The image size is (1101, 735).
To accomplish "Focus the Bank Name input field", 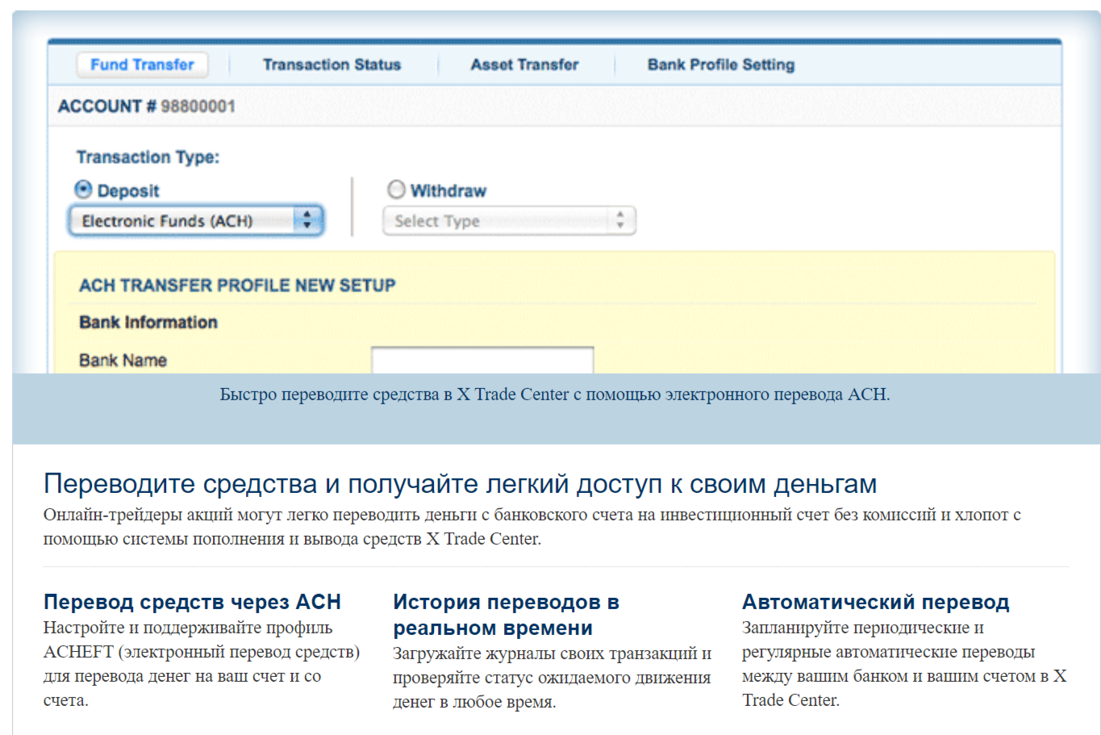I will (482, 360).
